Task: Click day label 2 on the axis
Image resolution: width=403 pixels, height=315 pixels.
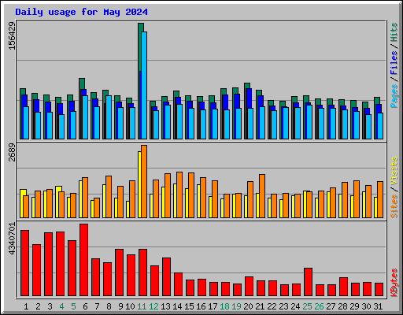Action: [x=38, y=306]
